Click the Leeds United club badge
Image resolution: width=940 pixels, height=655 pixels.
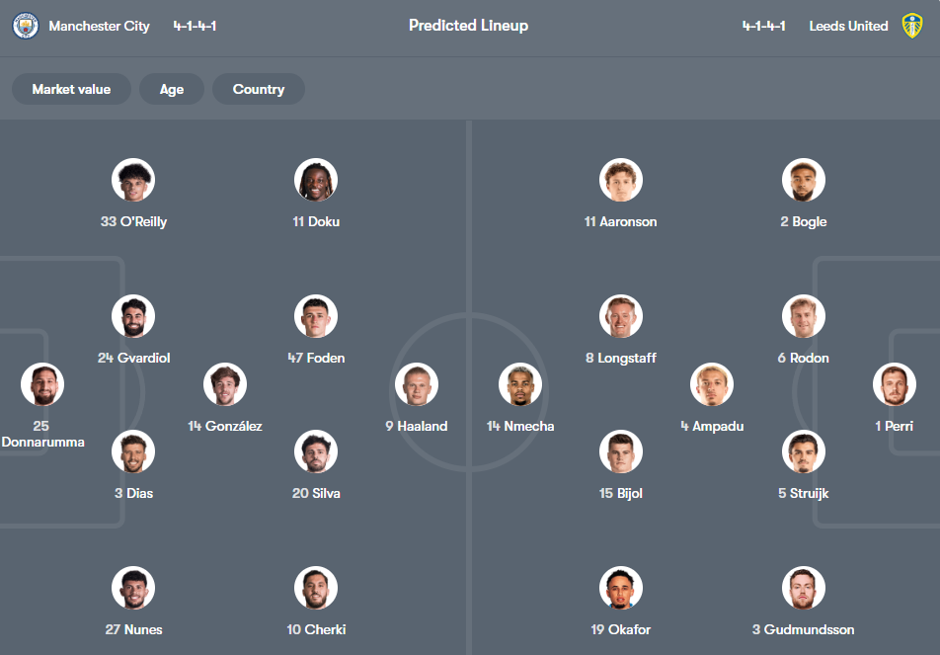[x=915, y=26]
